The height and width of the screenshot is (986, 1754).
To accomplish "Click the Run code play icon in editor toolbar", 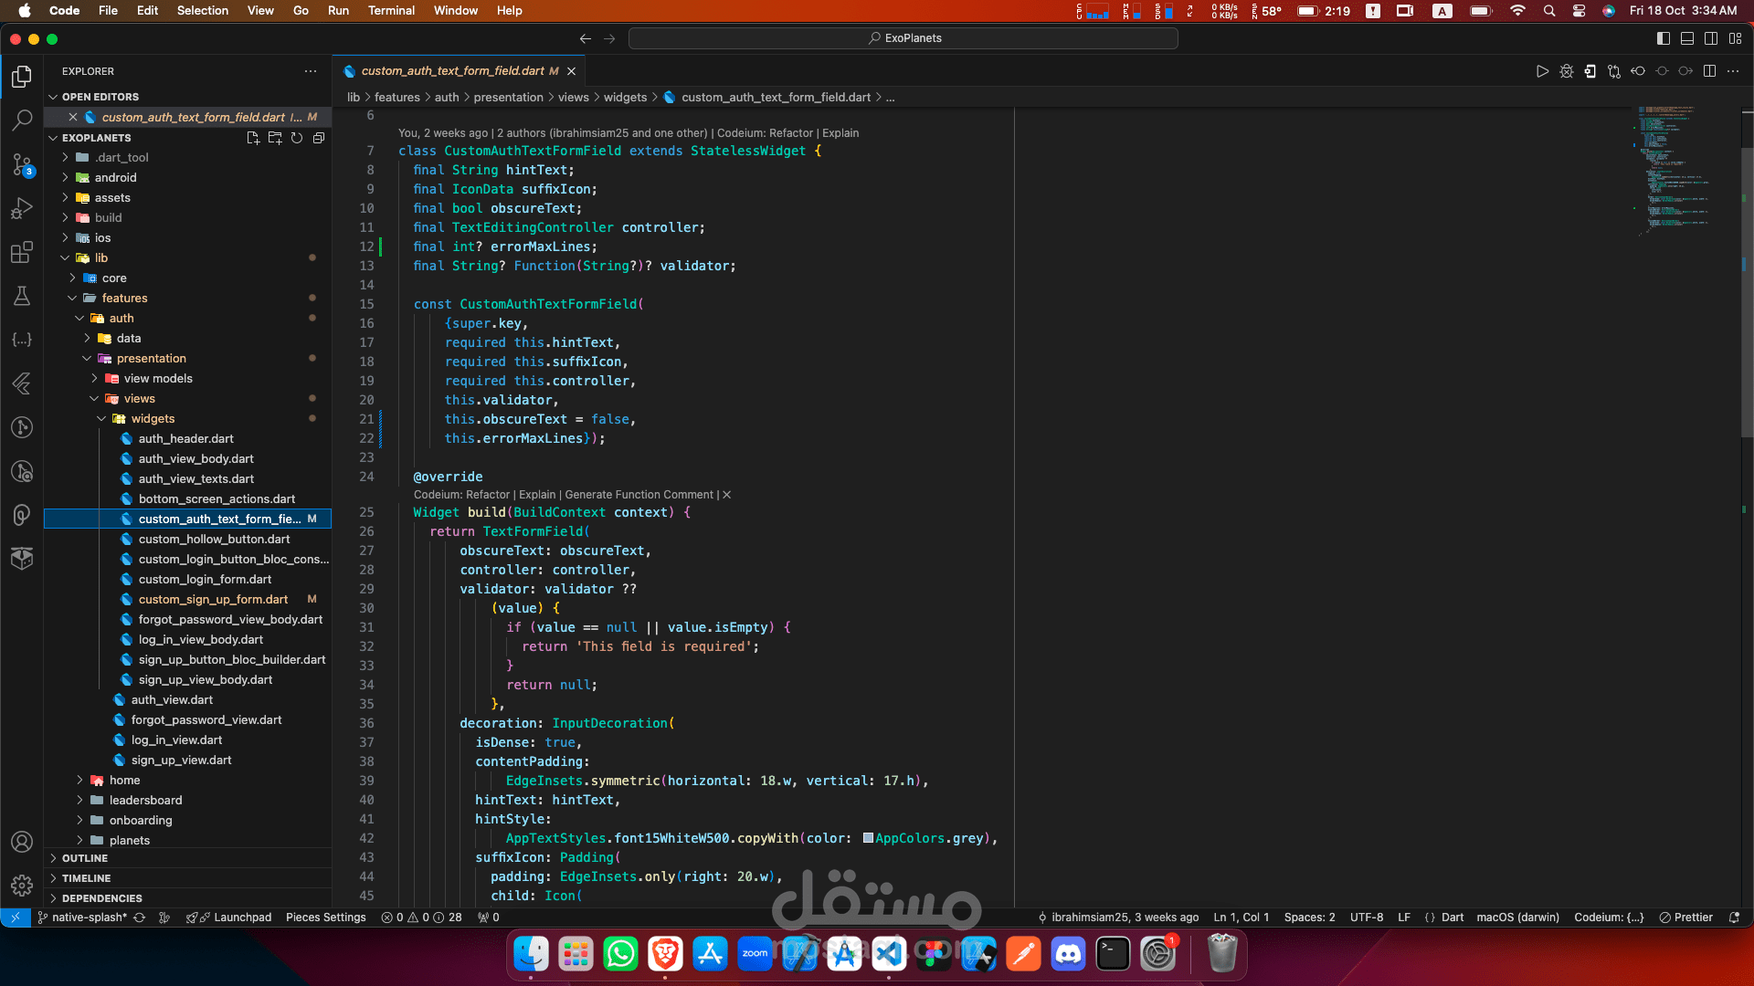I will pos(1542,71).
